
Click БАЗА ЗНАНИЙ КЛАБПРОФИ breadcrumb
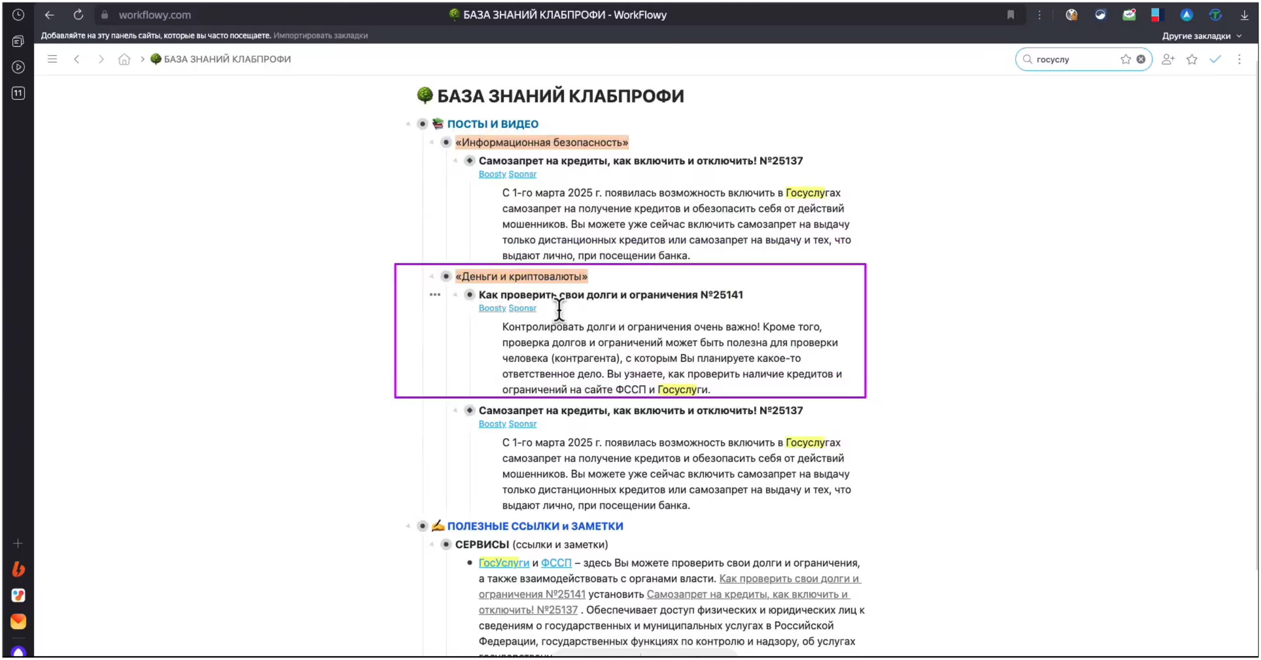tap(227, 59)
